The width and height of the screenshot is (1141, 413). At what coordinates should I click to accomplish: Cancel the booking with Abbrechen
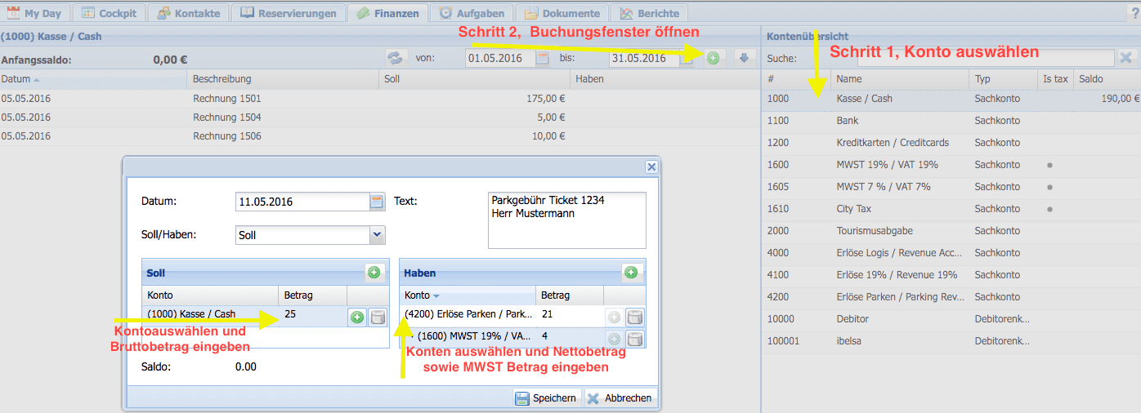[x=620, y=398]
